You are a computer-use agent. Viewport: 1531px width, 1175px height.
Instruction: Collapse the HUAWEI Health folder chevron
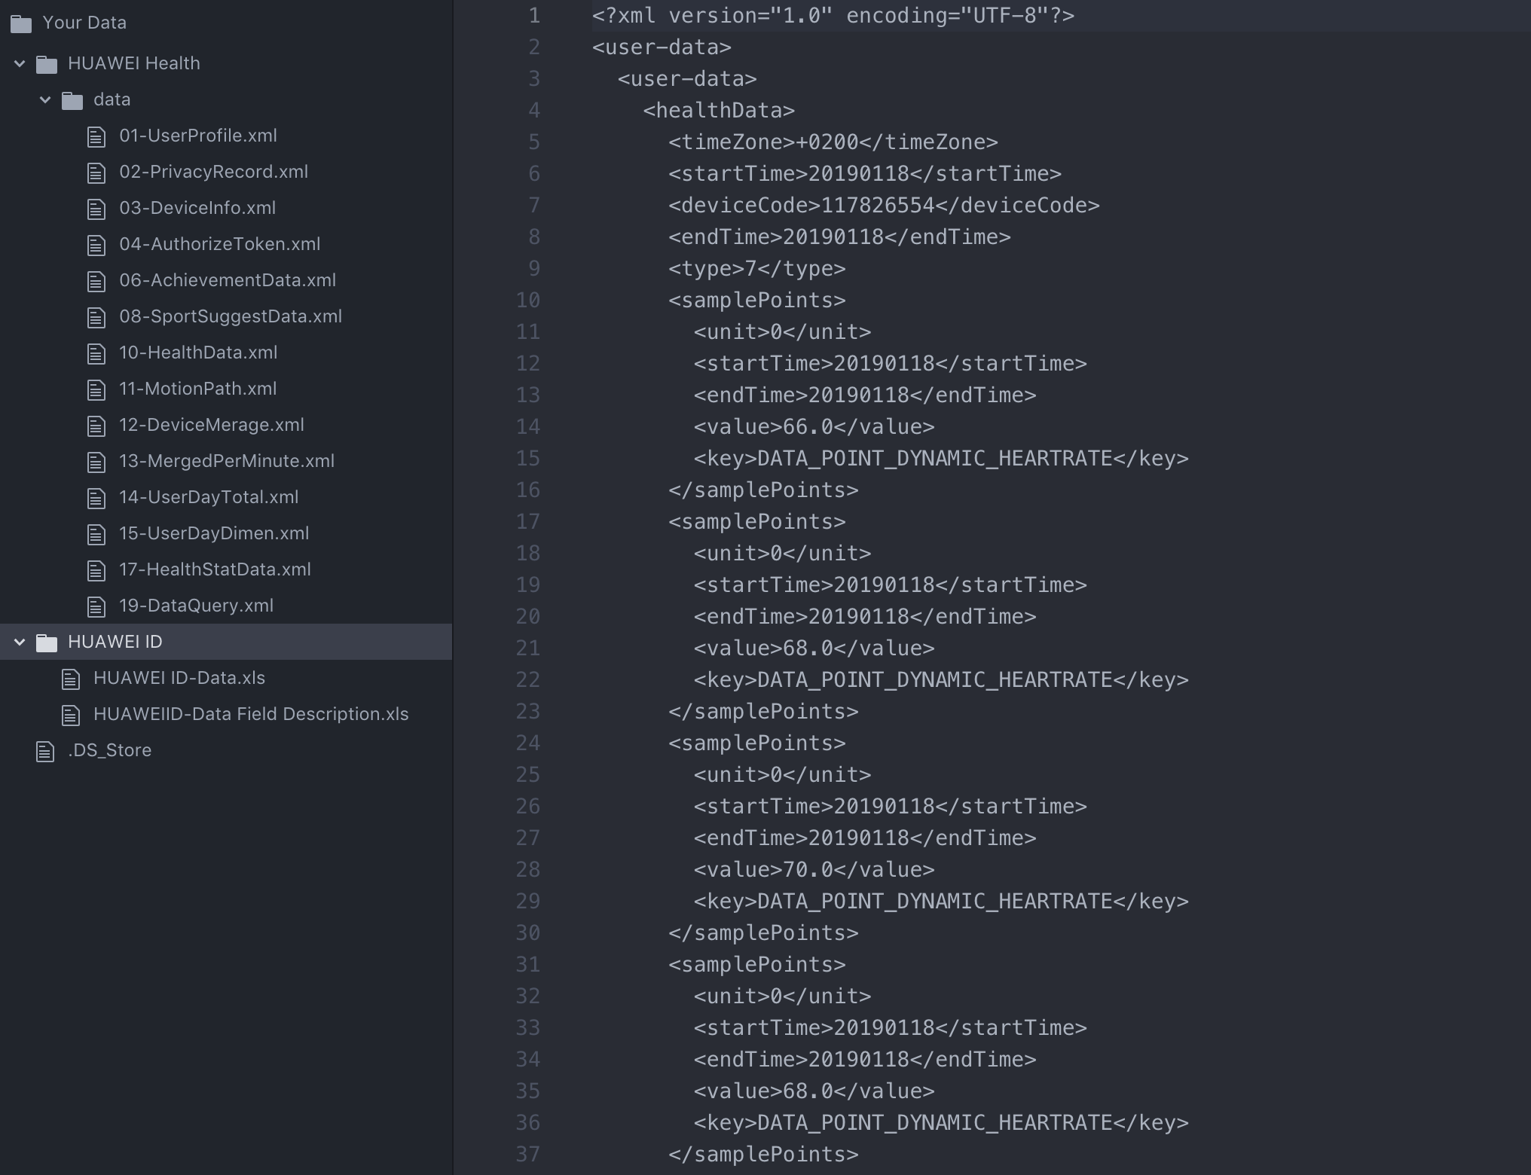pyautogui.click(x=20, y=64)
